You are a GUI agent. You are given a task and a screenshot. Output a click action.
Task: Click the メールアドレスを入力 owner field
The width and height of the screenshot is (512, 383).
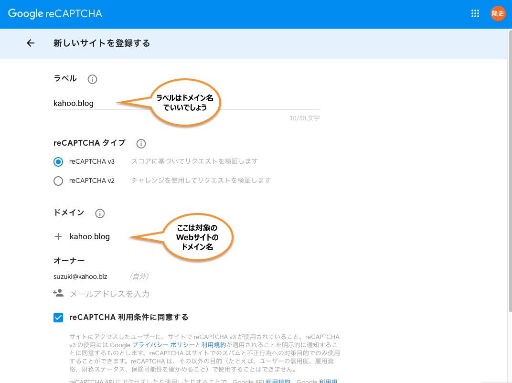point(110,294)
